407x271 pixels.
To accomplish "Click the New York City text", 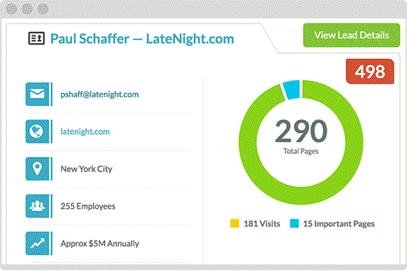I will (x=86, y=169).
